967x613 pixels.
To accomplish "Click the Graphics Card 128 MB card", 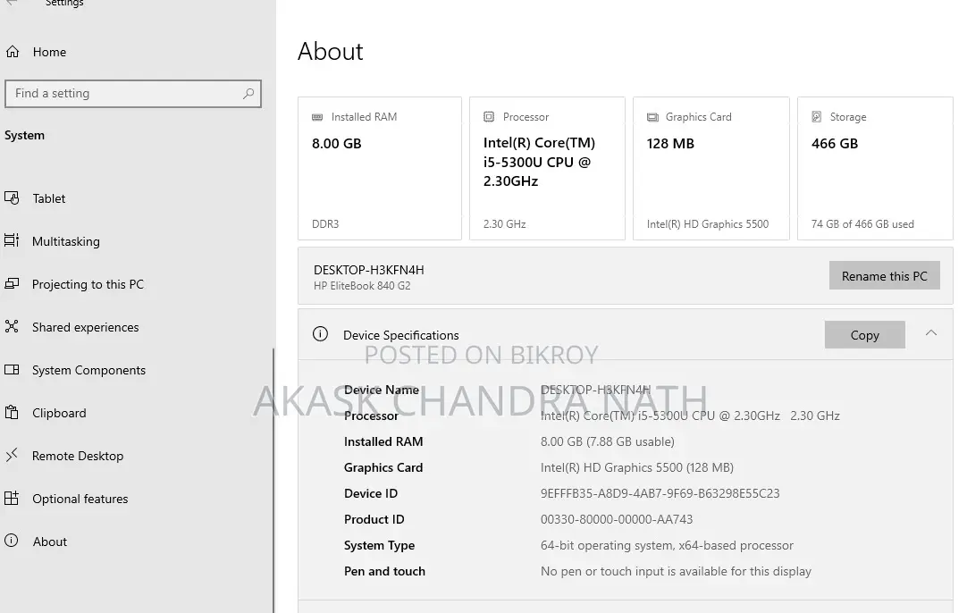I will coord(711,168).
